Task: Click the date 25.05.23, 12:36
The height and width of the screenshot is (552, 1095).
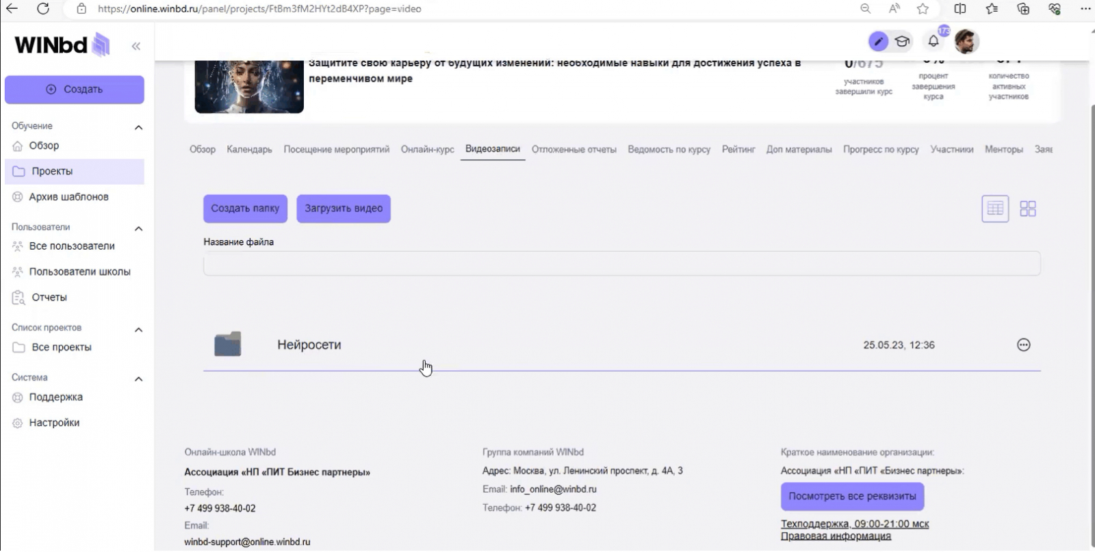Action: [899, 345]
